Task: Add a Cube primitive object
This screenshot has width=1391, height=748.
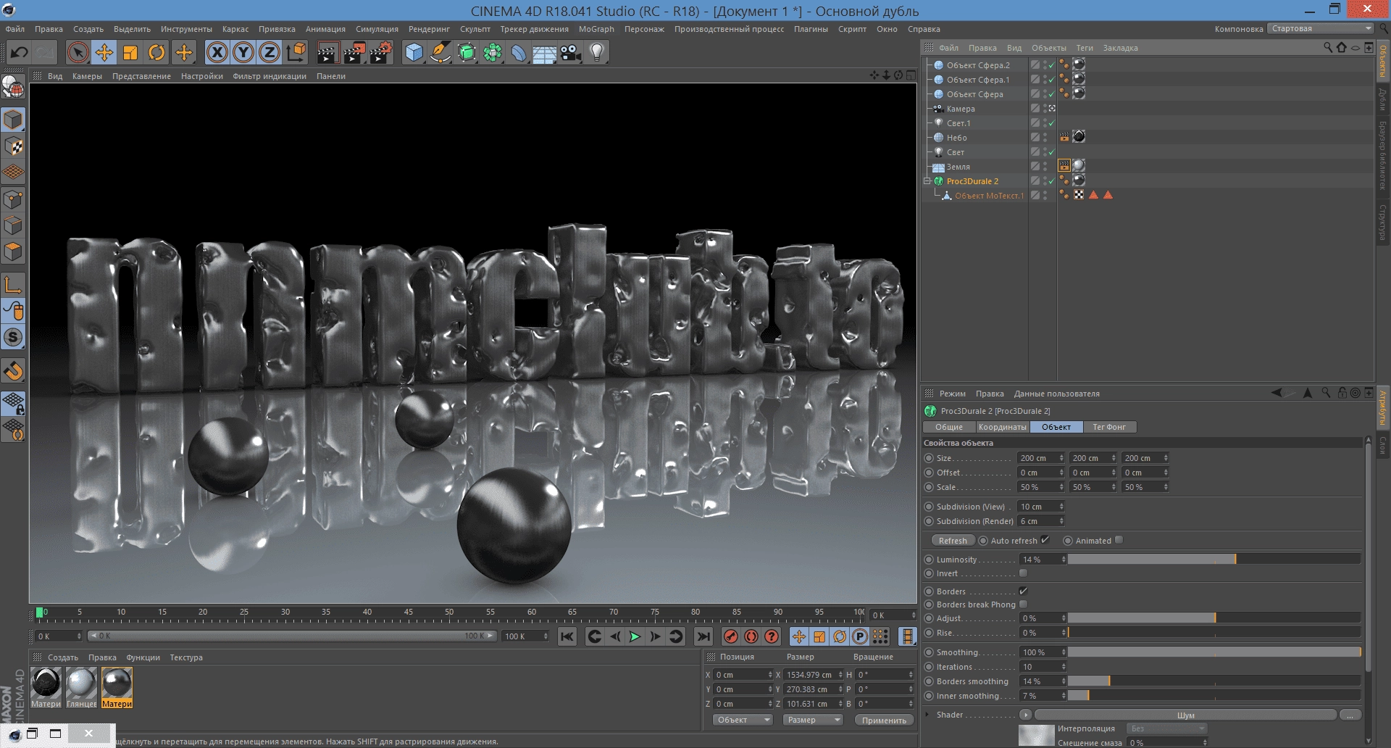Action: (414, 52)
